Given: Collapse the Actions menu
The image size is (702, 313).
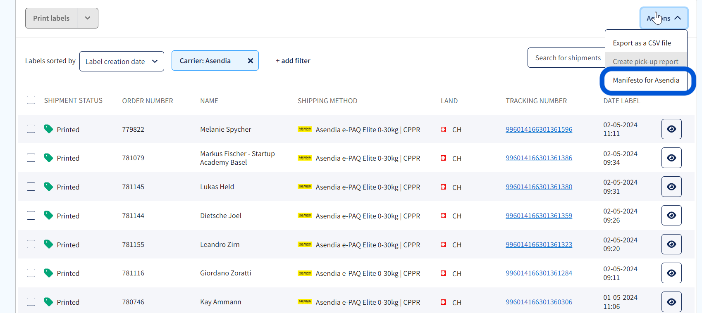Looking at the screenshot, I should (x=664, y=18).
